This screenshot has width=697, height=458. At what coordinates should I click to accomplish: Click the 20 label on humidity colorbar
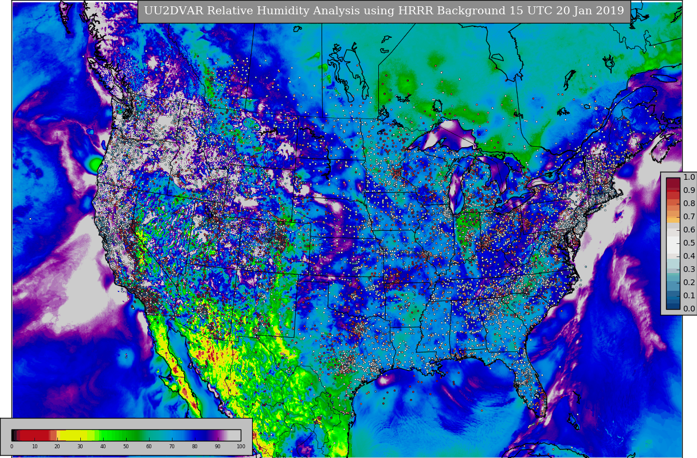coord(57,447)
